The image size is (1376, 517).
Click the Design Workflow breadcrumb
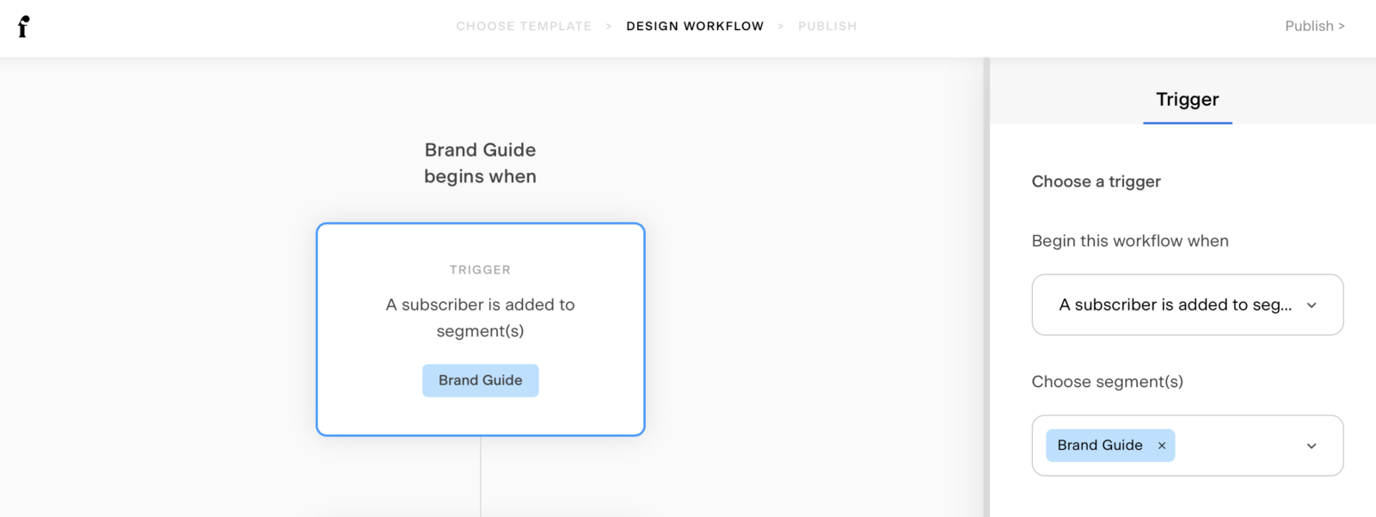tap(695, 26)
